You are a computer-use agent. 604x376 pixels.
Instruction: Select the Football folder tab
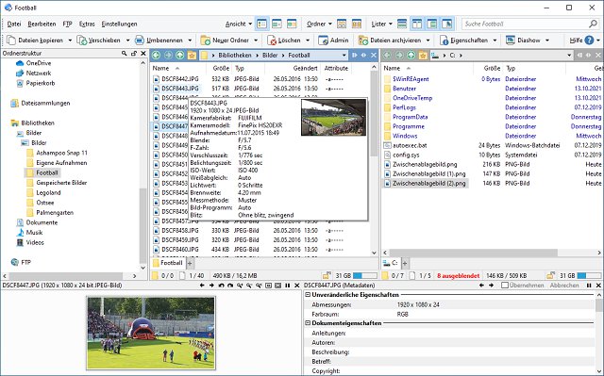pos(168,263)
